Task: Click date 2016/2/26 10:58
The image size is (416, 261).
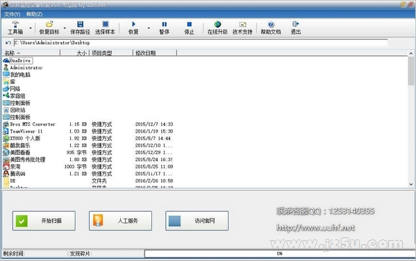Action: 154,181
